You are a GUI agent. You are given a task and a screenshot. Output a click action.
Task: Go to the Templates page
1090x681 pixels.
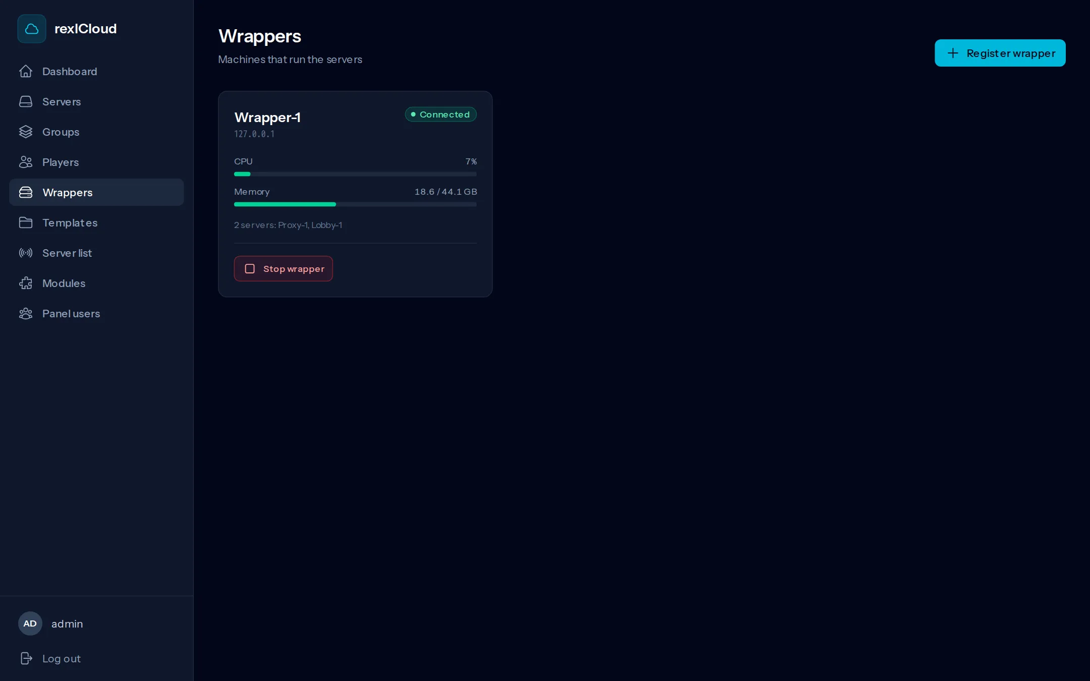[96, 222]
